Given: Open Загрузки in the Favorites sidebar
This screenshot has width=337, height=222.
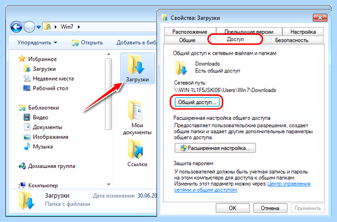Looking at the screenshot, I should [44, 69].
